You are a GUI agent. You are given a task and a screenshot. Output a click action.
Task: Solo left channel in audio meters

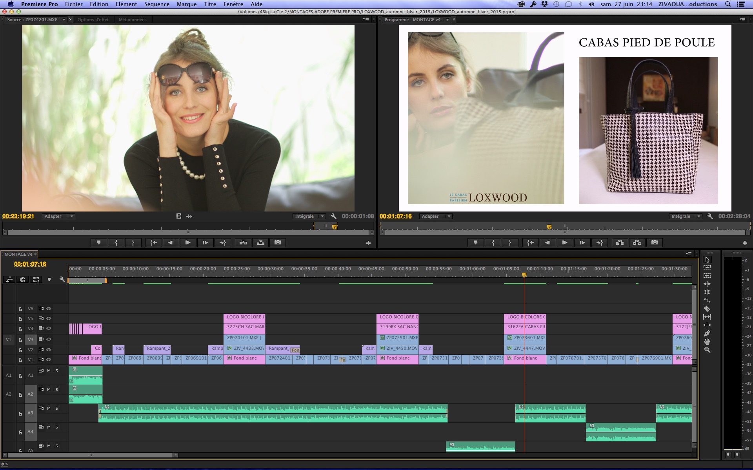728,455
